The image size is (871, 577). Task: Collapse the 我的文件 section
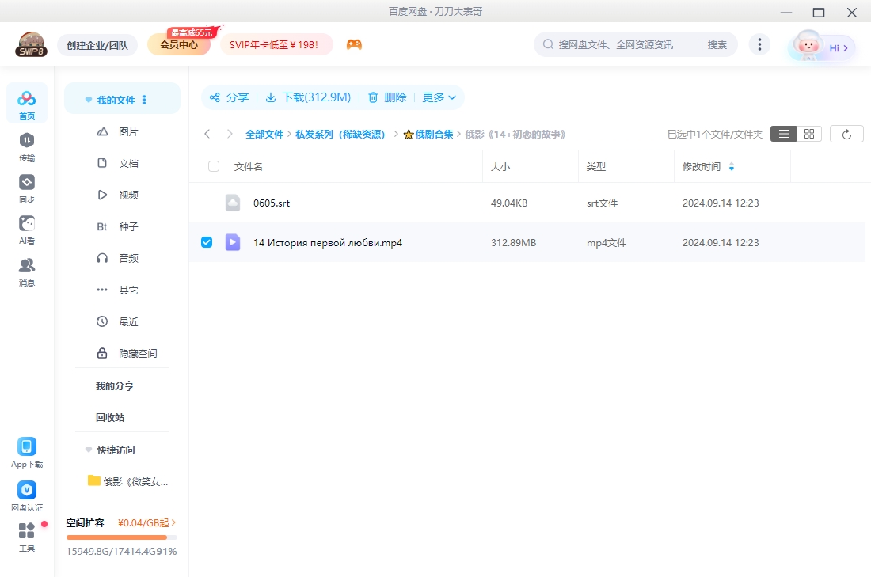[x=88, y=99]
